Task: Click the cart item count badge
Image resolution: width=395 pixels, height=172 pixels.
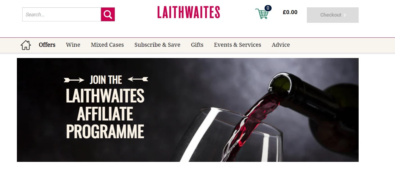Action: (268, 8)
